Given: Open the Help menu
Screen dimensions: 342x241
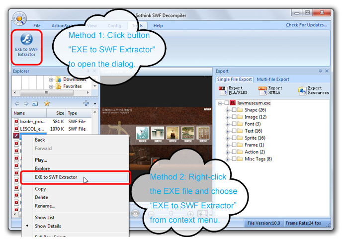Looking at the screenshot, I should coord(158,26).
